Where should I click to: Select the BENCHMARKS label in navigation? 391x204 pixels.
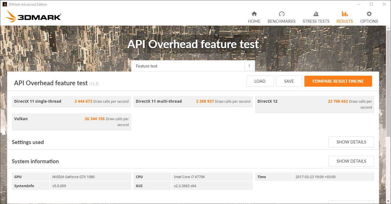[x=282, y=21]
